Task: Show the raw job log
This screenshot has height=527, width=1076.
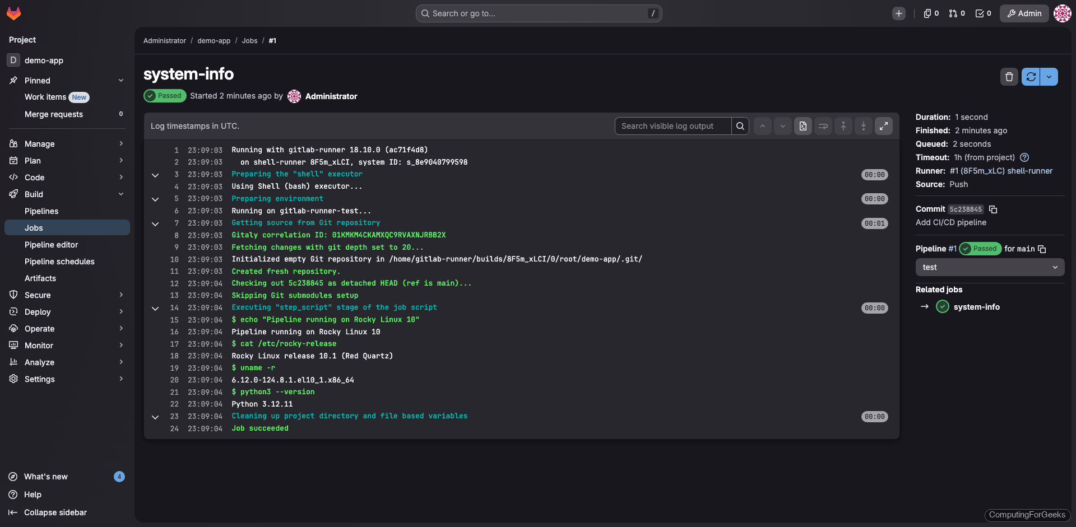Action: click(x=803, y=125)
